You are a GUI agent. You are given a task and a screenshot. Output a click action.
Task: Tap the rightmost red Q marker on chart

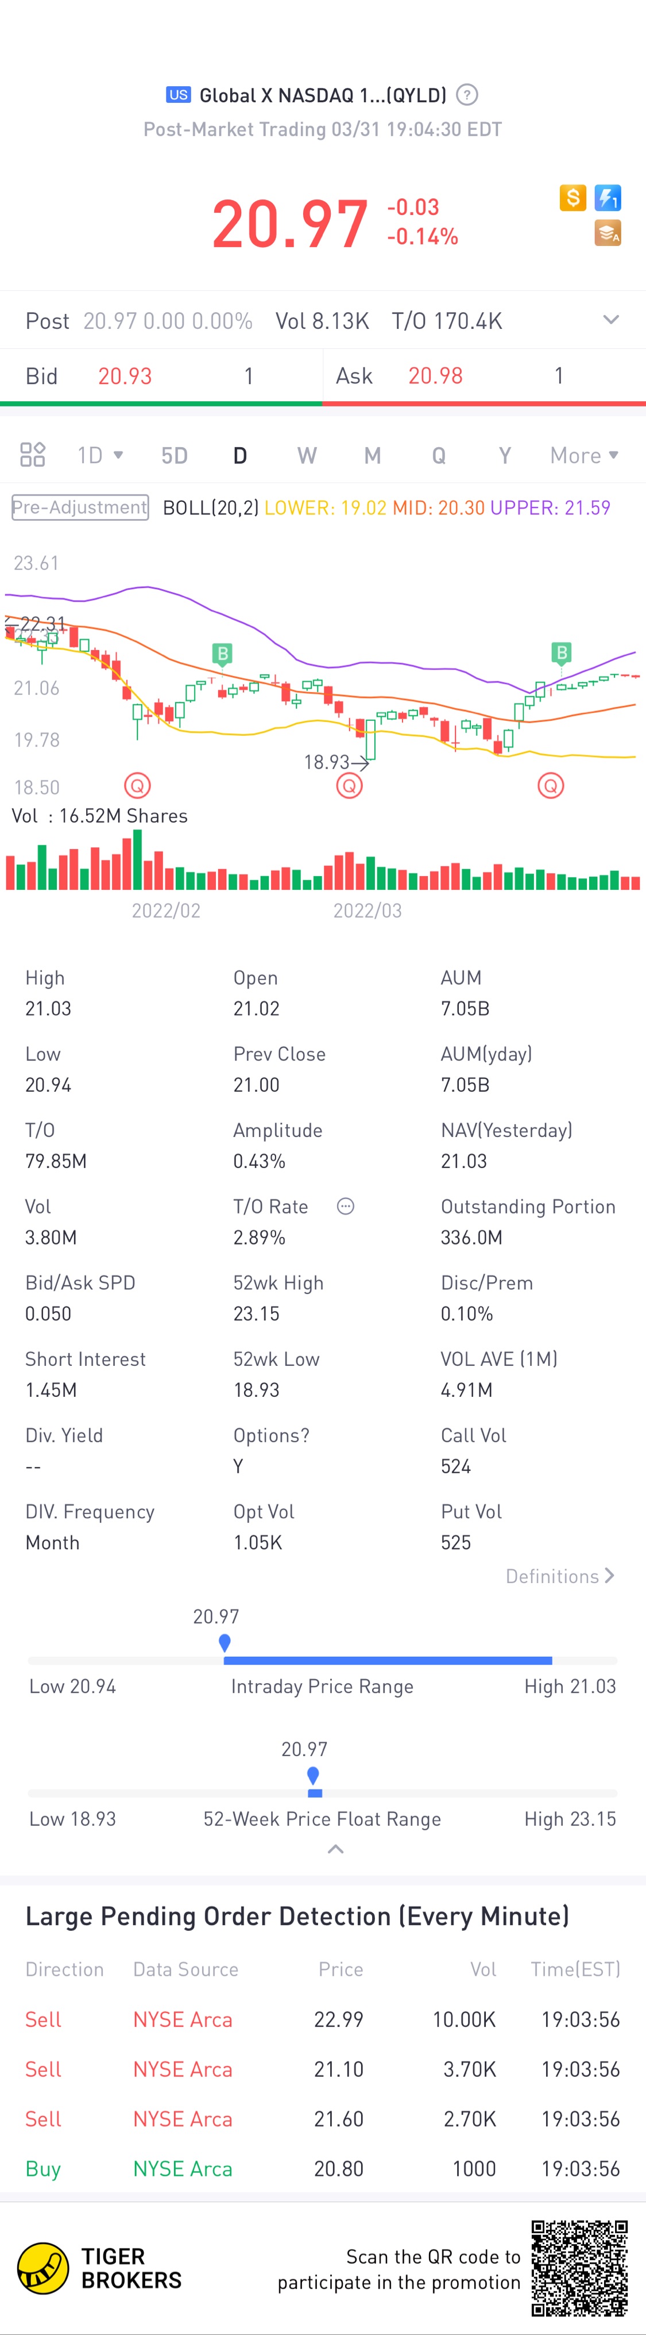pyautogui.click(x=551, y=785)
